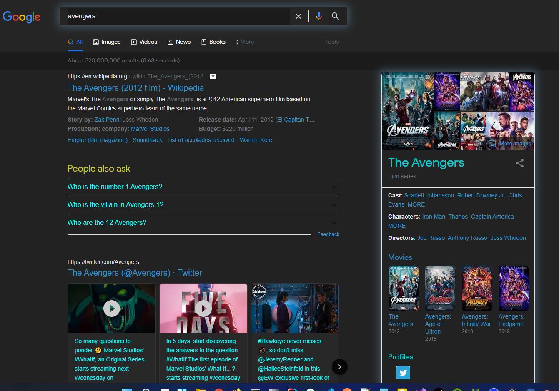Start voice search with the microphone icon
This screenshot has width=559, height=391.
(x=318, y=16)
